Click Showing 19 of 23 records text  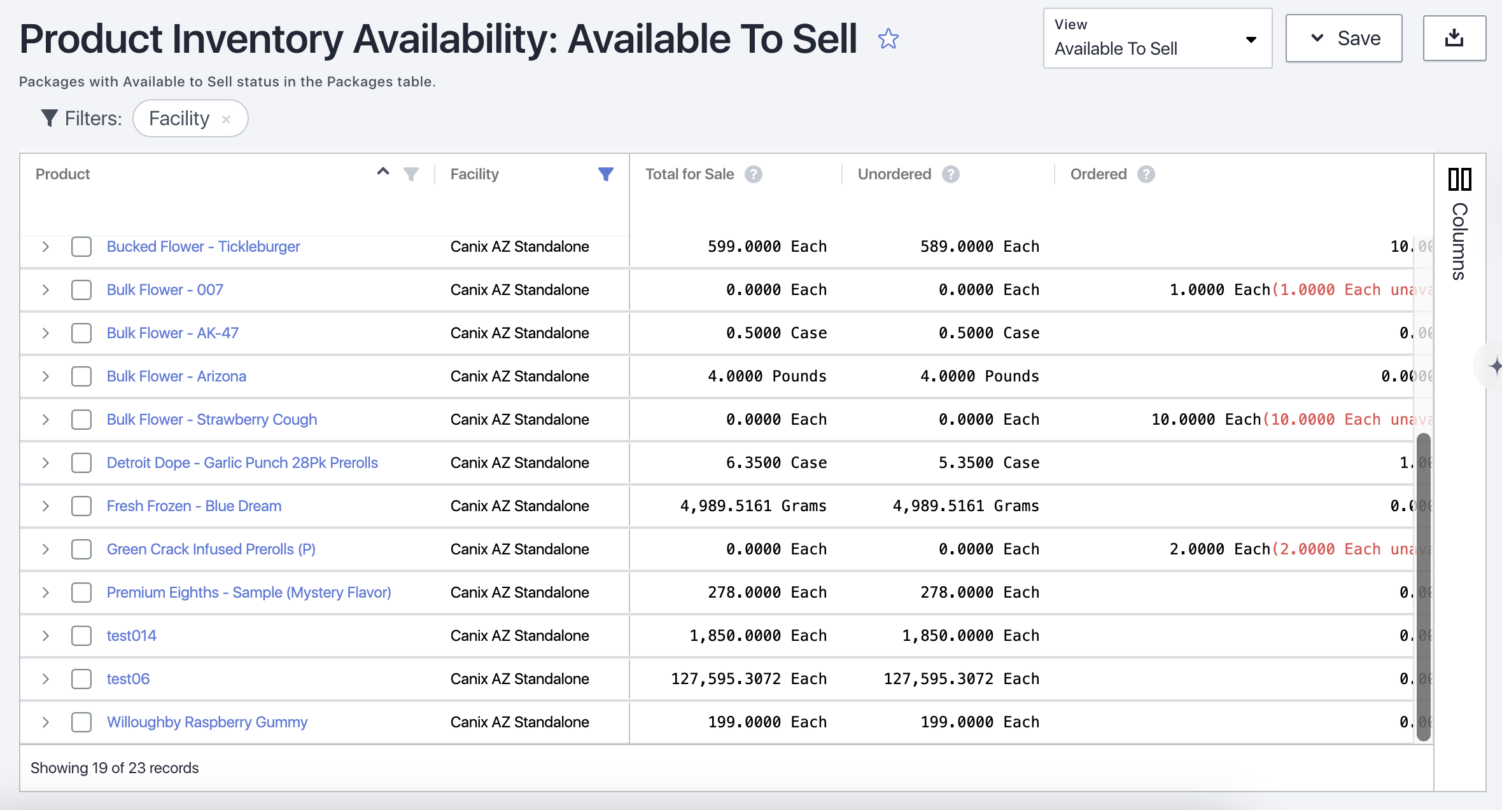115,768
